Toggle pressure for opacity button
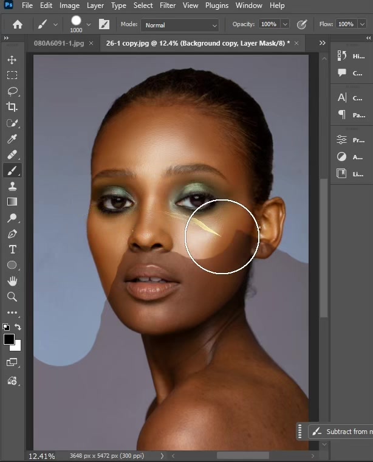Screen dimensions: 373x462 [302, 24]
